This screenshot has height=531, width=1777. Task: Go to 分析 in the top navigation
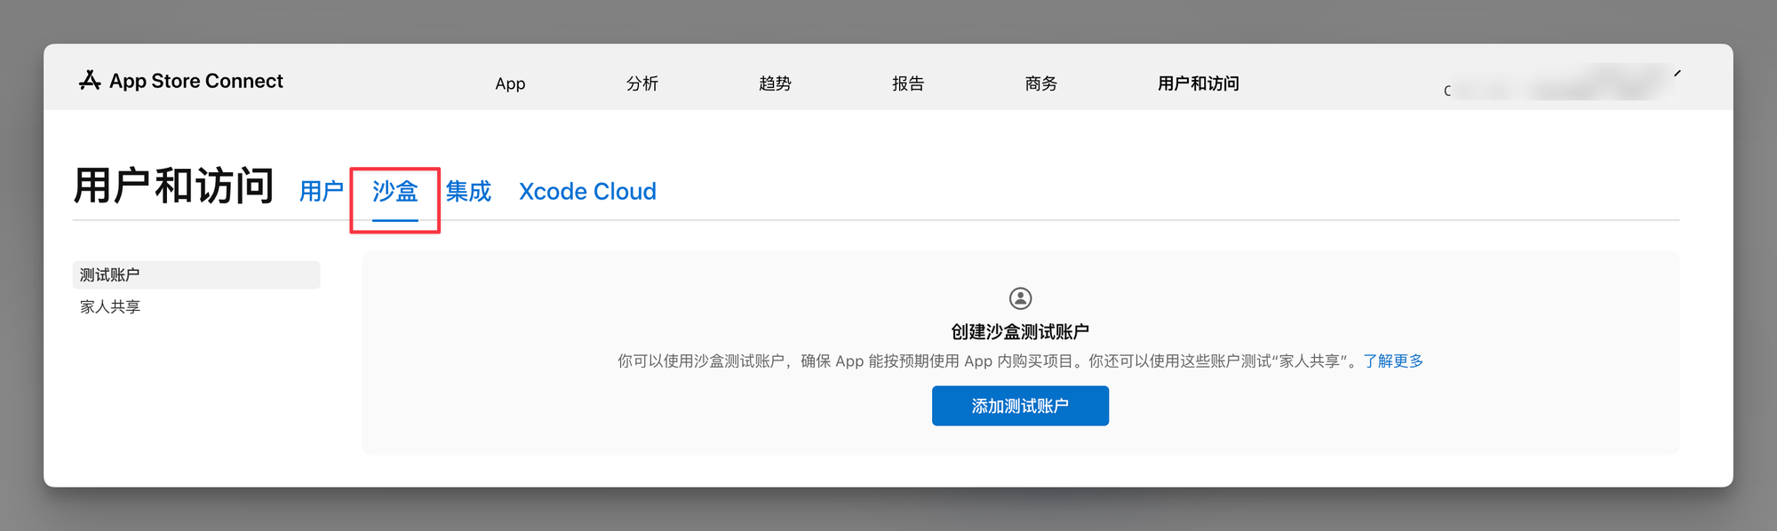[641, 83]
